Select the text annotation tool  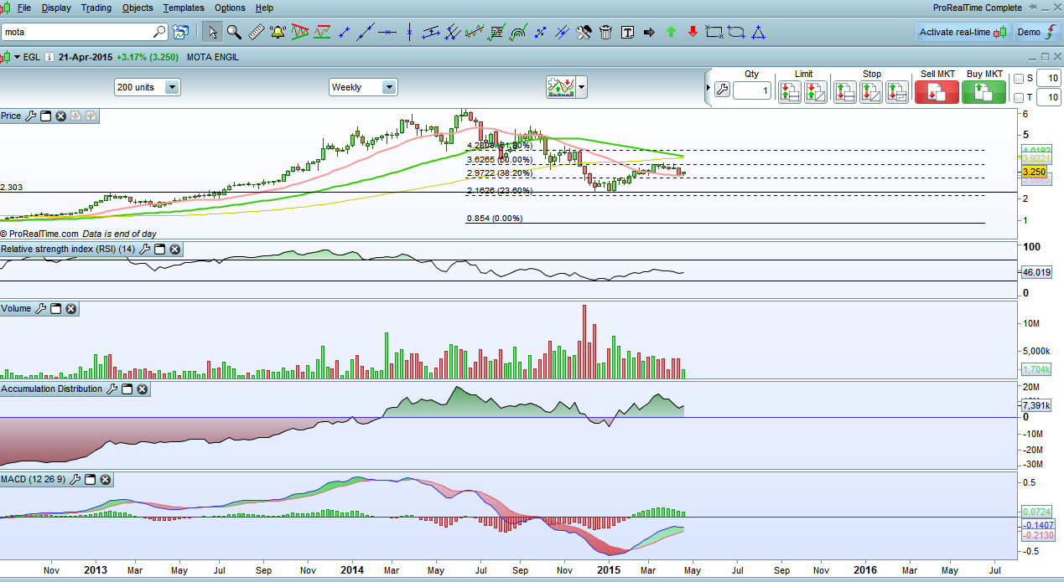[627, 32]
